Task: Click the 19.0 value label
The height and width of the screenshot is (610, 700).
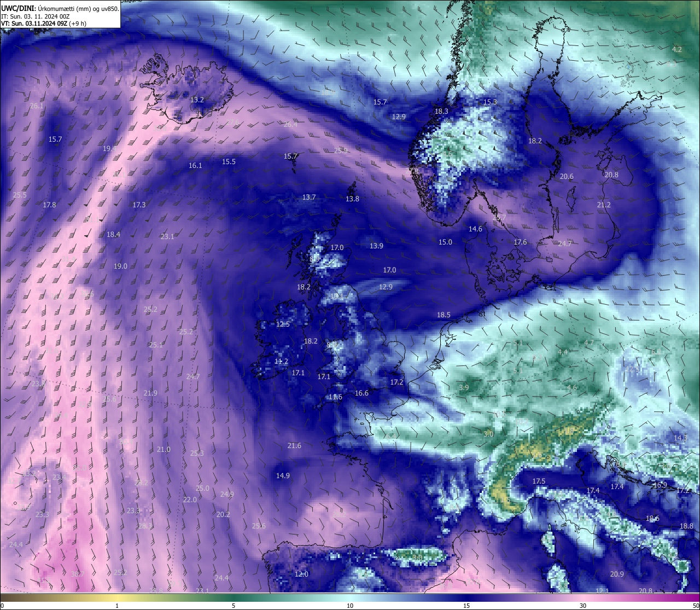Action: pyautogui.click(x=120, y=266)
